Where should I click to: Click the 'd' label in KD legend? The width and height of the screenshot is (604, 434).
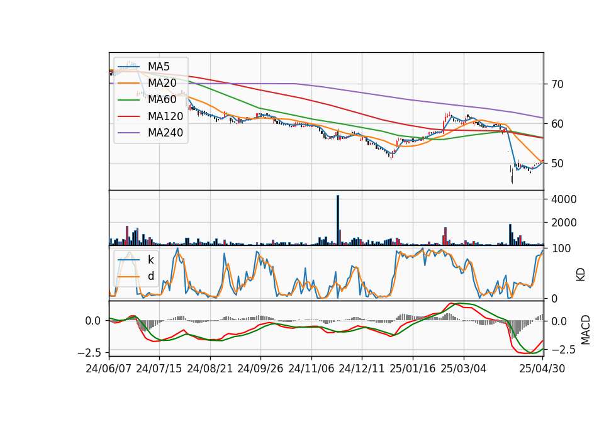click(150, 276)
